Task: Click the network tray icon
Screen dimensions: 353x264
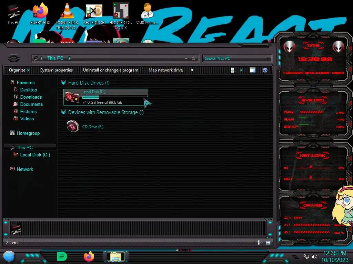Action: click(x=306, y=256)
